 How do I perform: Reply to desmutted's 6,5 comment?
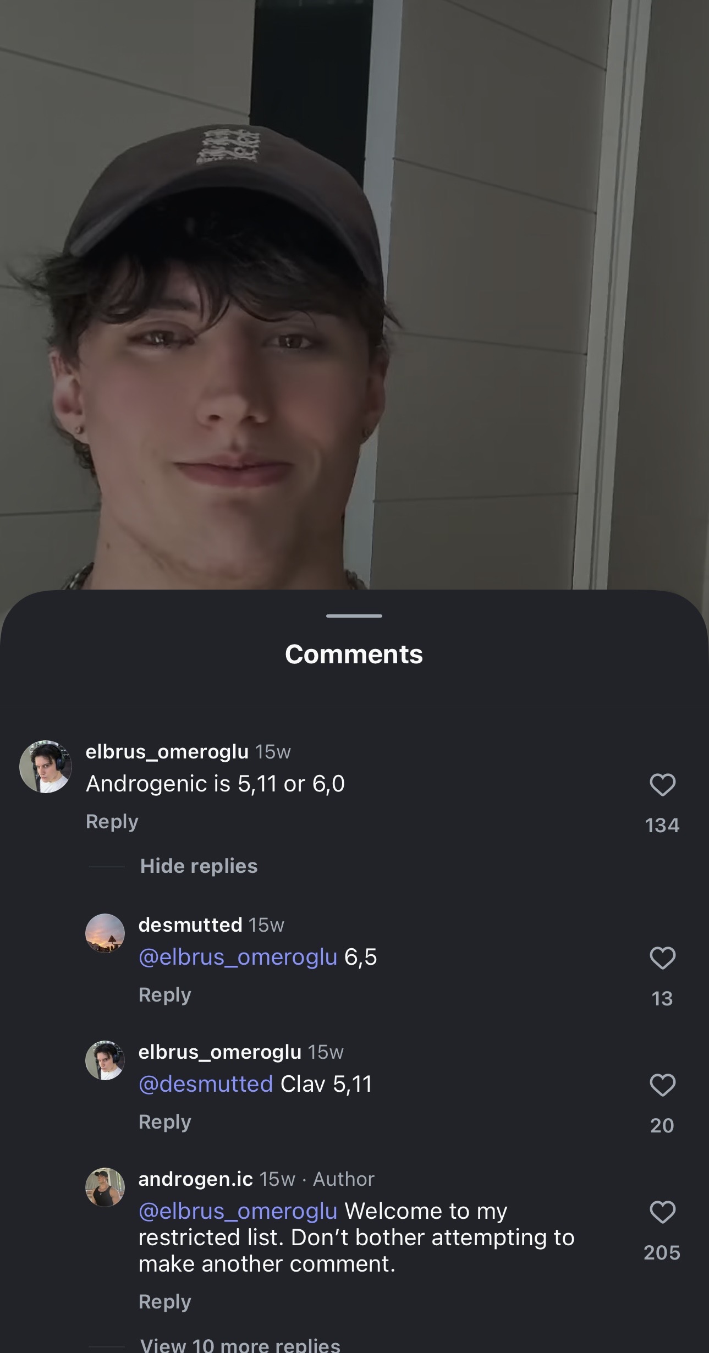coord(164,994)
